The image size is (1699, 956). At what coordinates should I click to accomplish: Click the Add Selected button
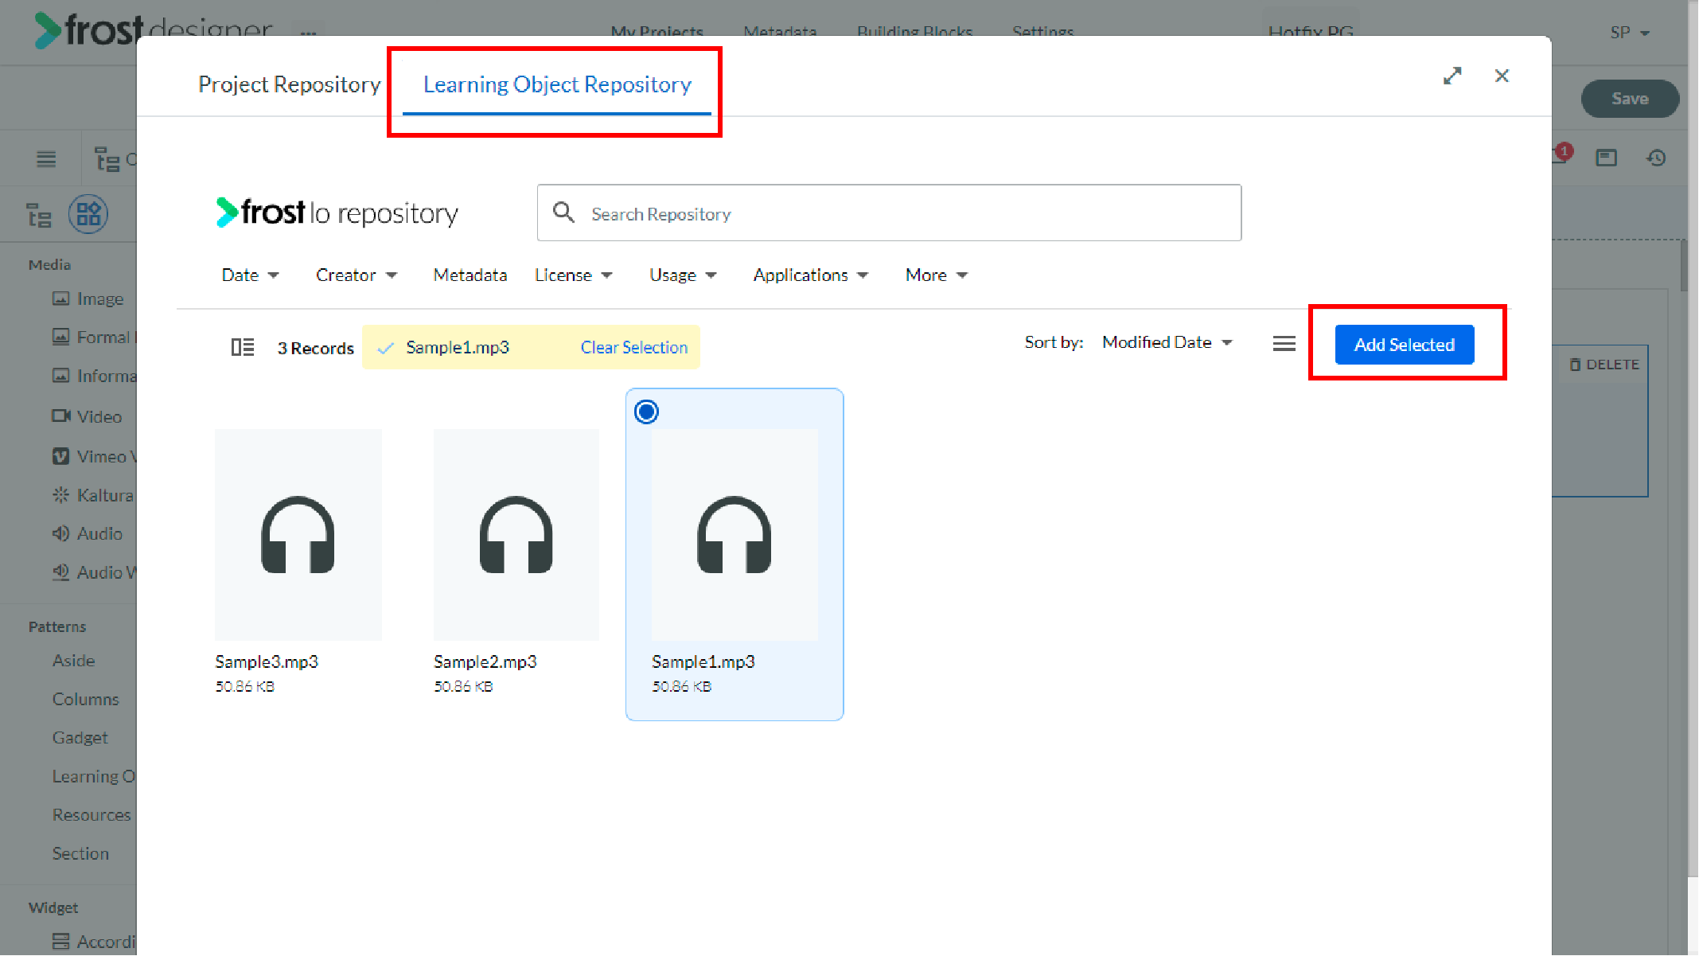[x=1405, y=345]
